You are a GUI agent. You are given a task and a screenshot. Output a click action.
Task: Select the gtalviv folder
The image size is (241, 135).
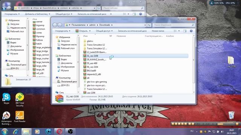(x=88, y=41)
